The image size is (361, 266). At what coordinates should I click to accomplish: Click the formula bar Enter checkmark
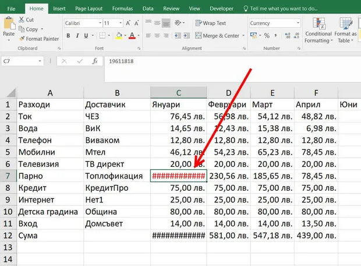80,61
